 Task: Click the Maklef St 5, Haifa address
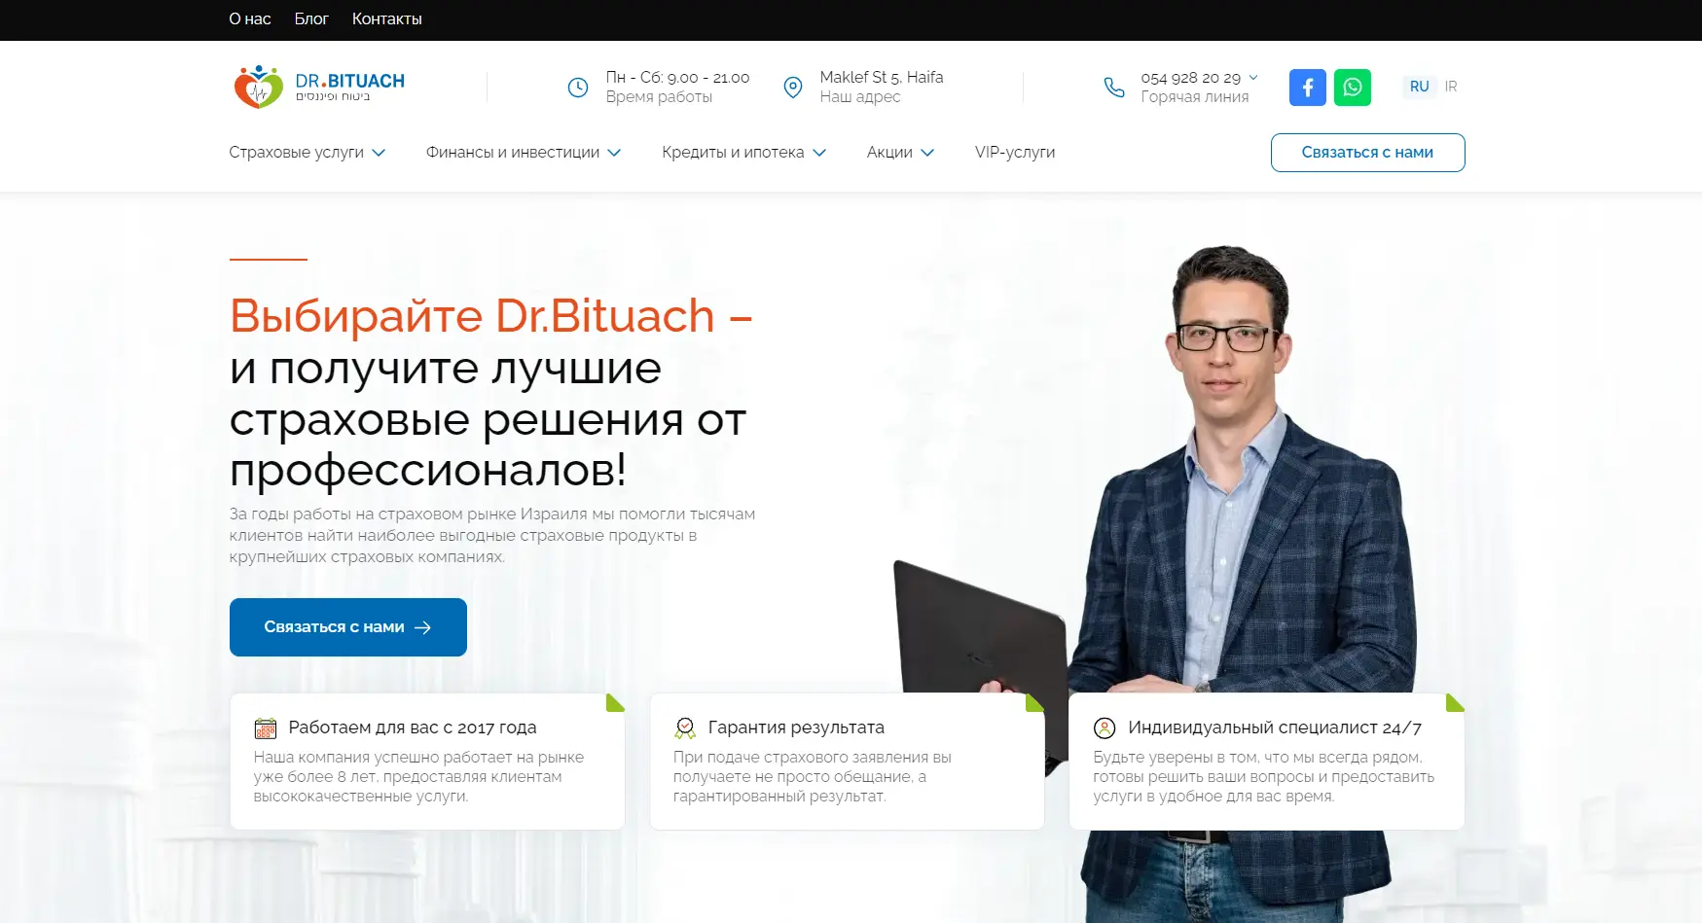click(x=882, y=78)
